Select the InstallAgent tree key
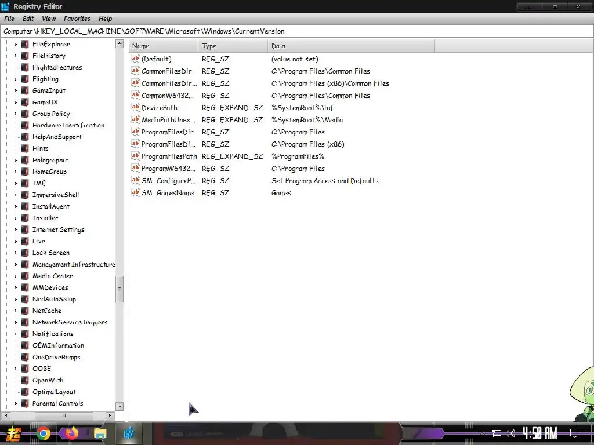The height and width of the screenshot is (445, 594). pos(51,207)
